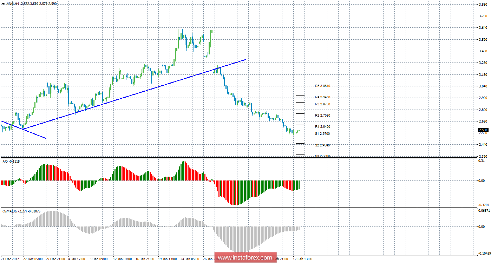Click the S2 2.4540 support label

click(322, 145)
